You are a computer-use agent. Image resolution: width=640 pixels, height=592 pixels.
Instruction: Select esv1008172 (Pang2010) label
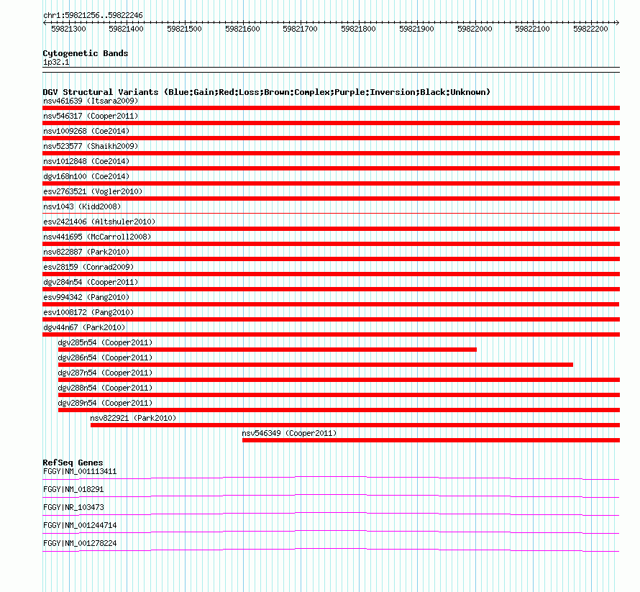click(x=88, y=312)
